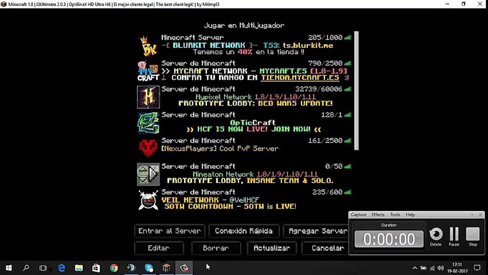Select '[NexusPlayers] Cool PvP Server' entry

[x=220, y=148]
